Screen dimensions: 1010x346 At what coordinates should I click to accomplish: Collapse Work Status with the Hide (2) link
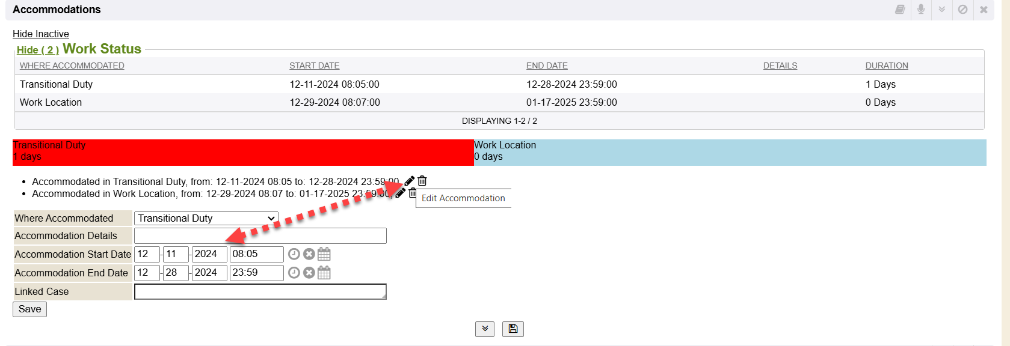37,50
